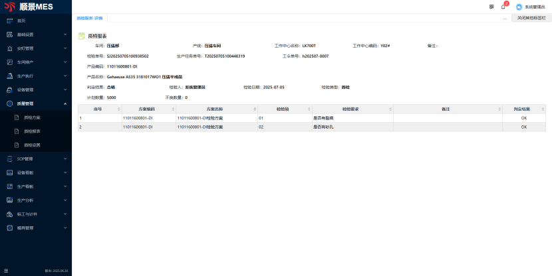Select the 质检报表-详情 tab
552x276 pixels.
point(90,18)
